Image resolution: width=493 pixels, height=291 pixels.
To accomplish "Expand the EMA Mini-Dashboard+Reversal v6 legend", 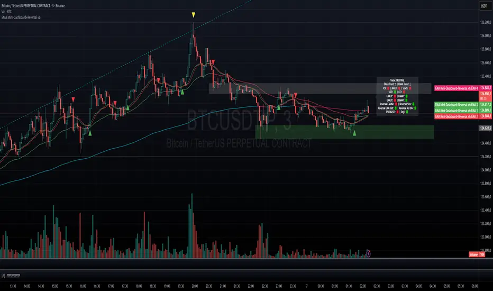I will [x=21, y=17].
